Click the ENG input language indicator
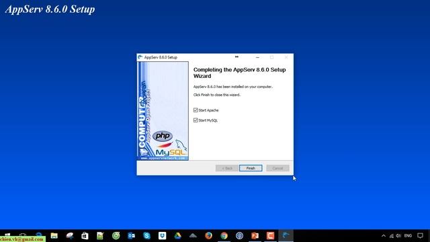 (x=408, y=236)
